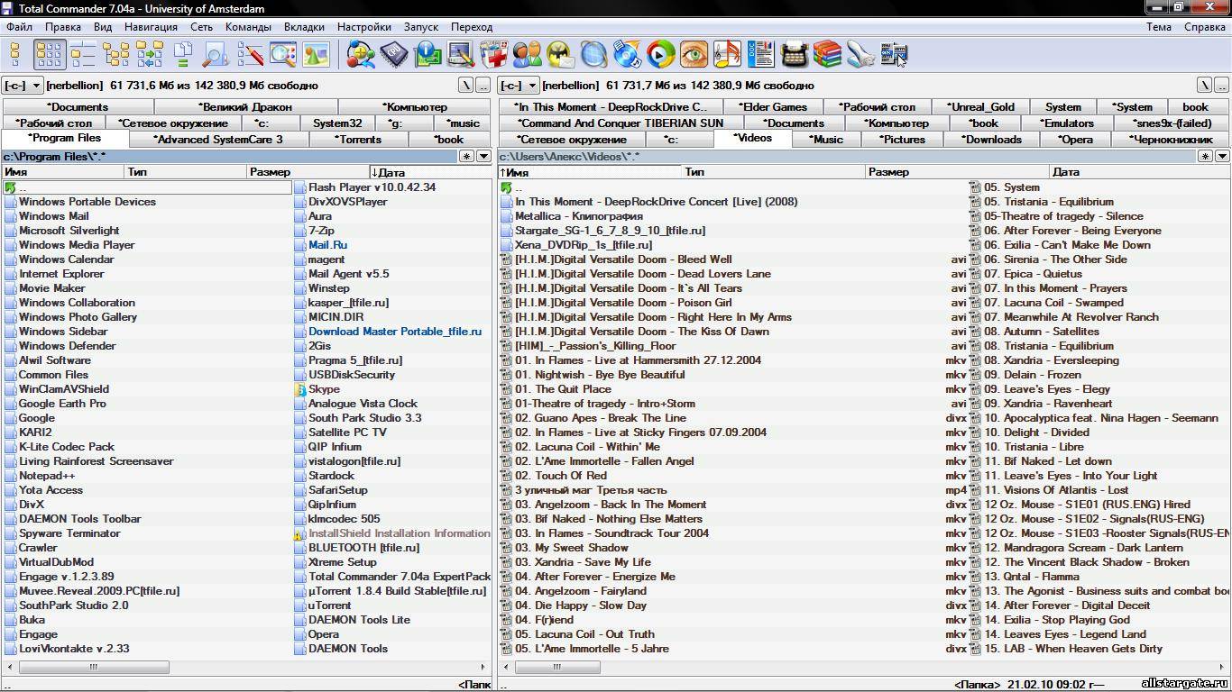1232x692 pixels.
Task: Toggle the brief list view button
Action: 50,55
